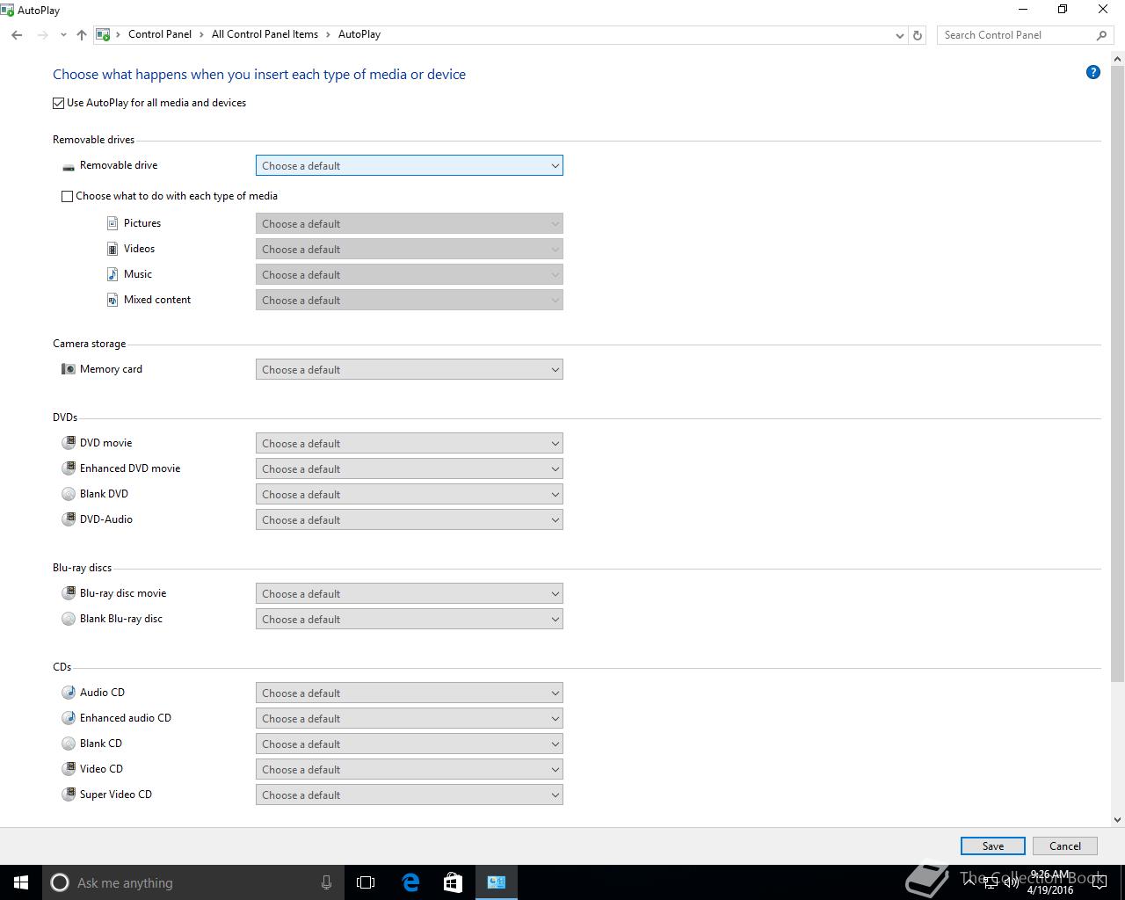
Task: Open the AutoPlay Control Panel taskbar button
Action: tap(496, 882)
